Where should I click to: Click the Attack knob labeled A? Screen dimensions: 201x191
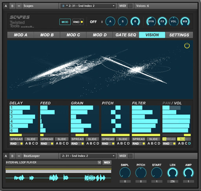(x=110, y=21)
